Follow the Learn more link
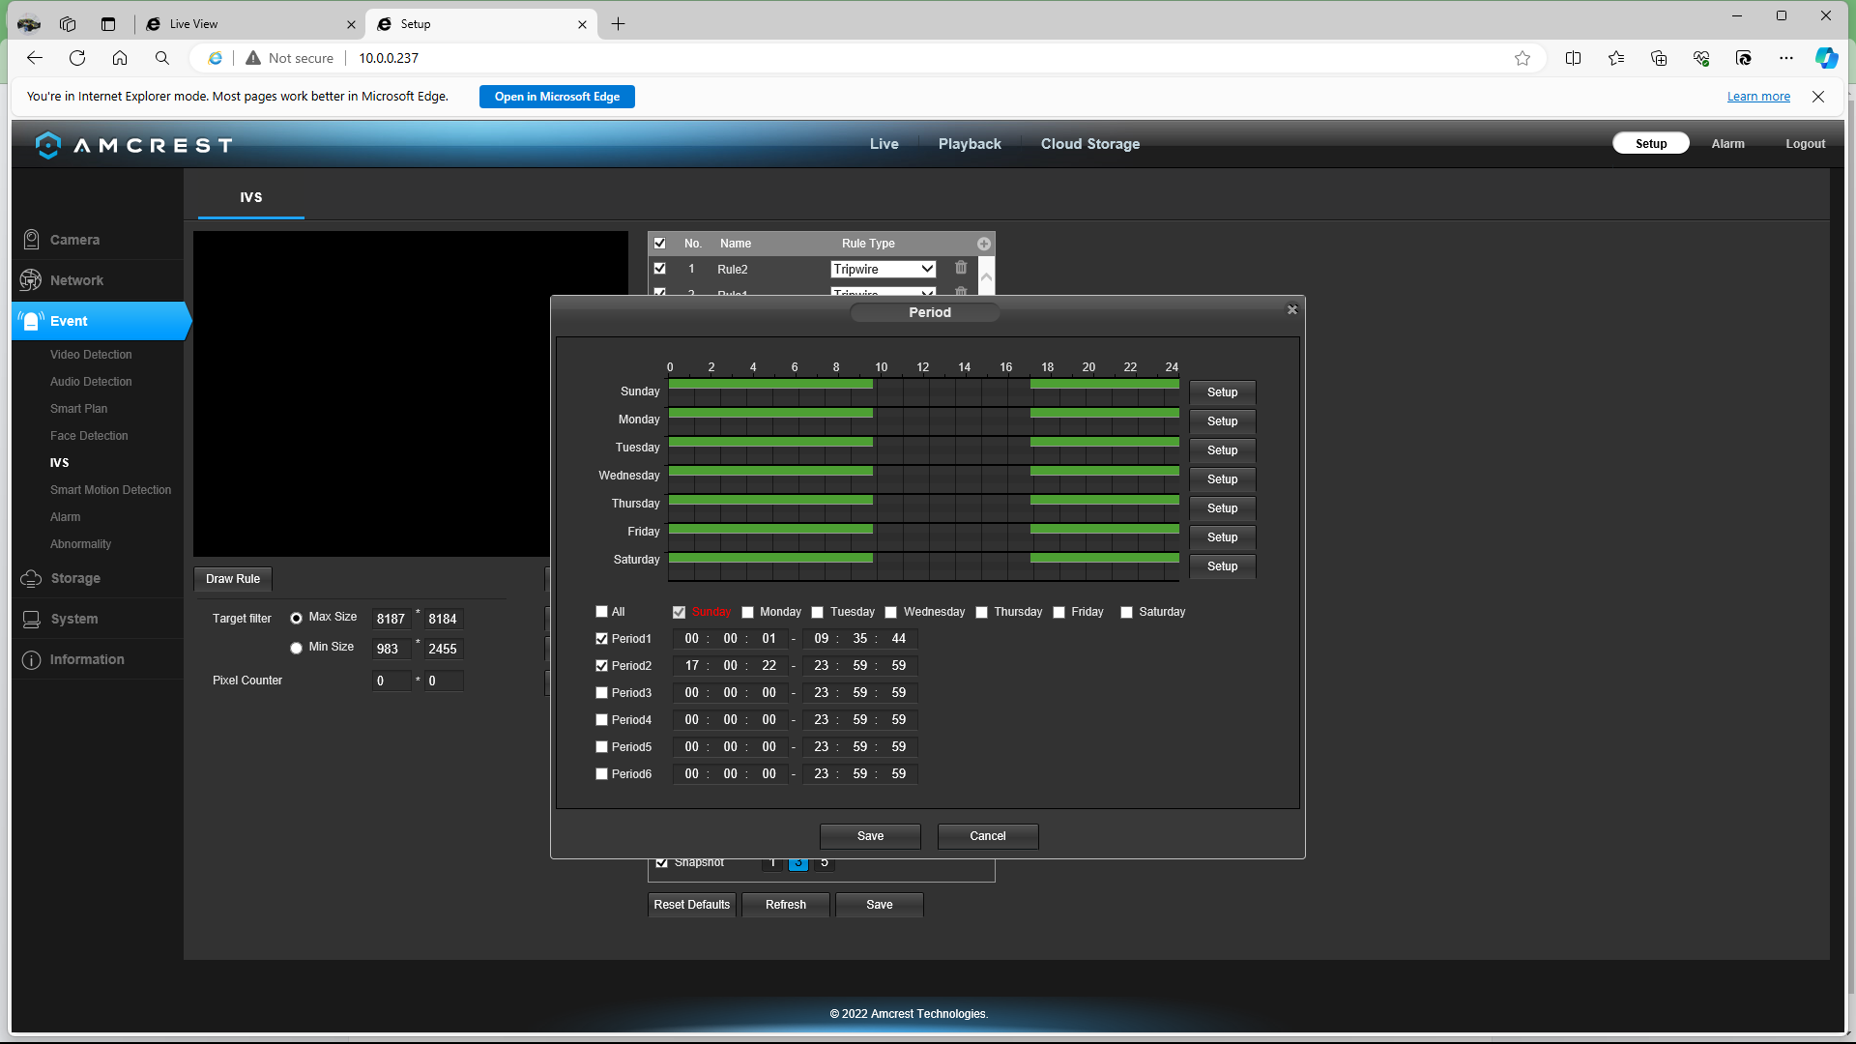The image size is (1856, 1044). click(x=1758, y=97)
